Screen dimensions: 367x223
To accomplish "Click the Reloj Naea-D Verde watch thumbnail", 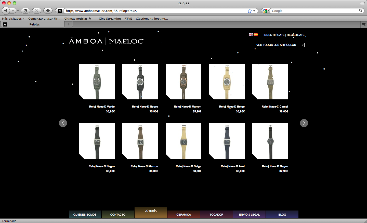I will (x=97, y=82).
